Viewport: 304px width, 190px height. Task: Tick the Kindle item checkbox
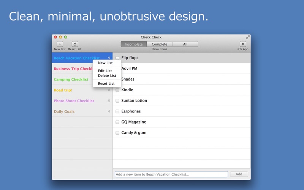point(117,90)
